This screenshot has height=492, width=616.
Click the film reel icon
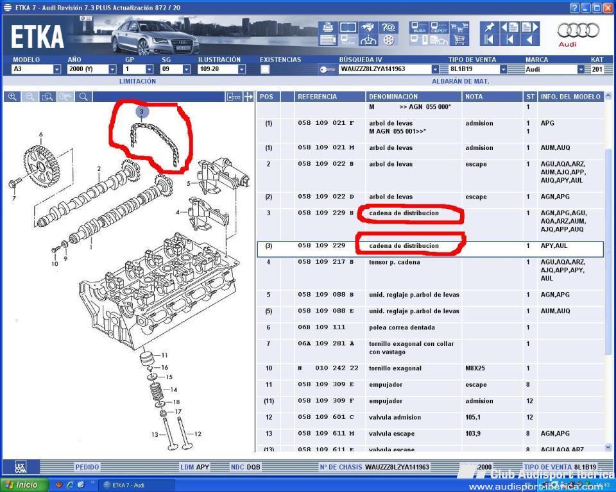coord(388,40)
